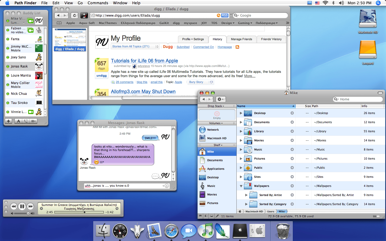This screenshot has width=386, height=241.
Task: Expand the Library folder row
Action: coord(241,131)
